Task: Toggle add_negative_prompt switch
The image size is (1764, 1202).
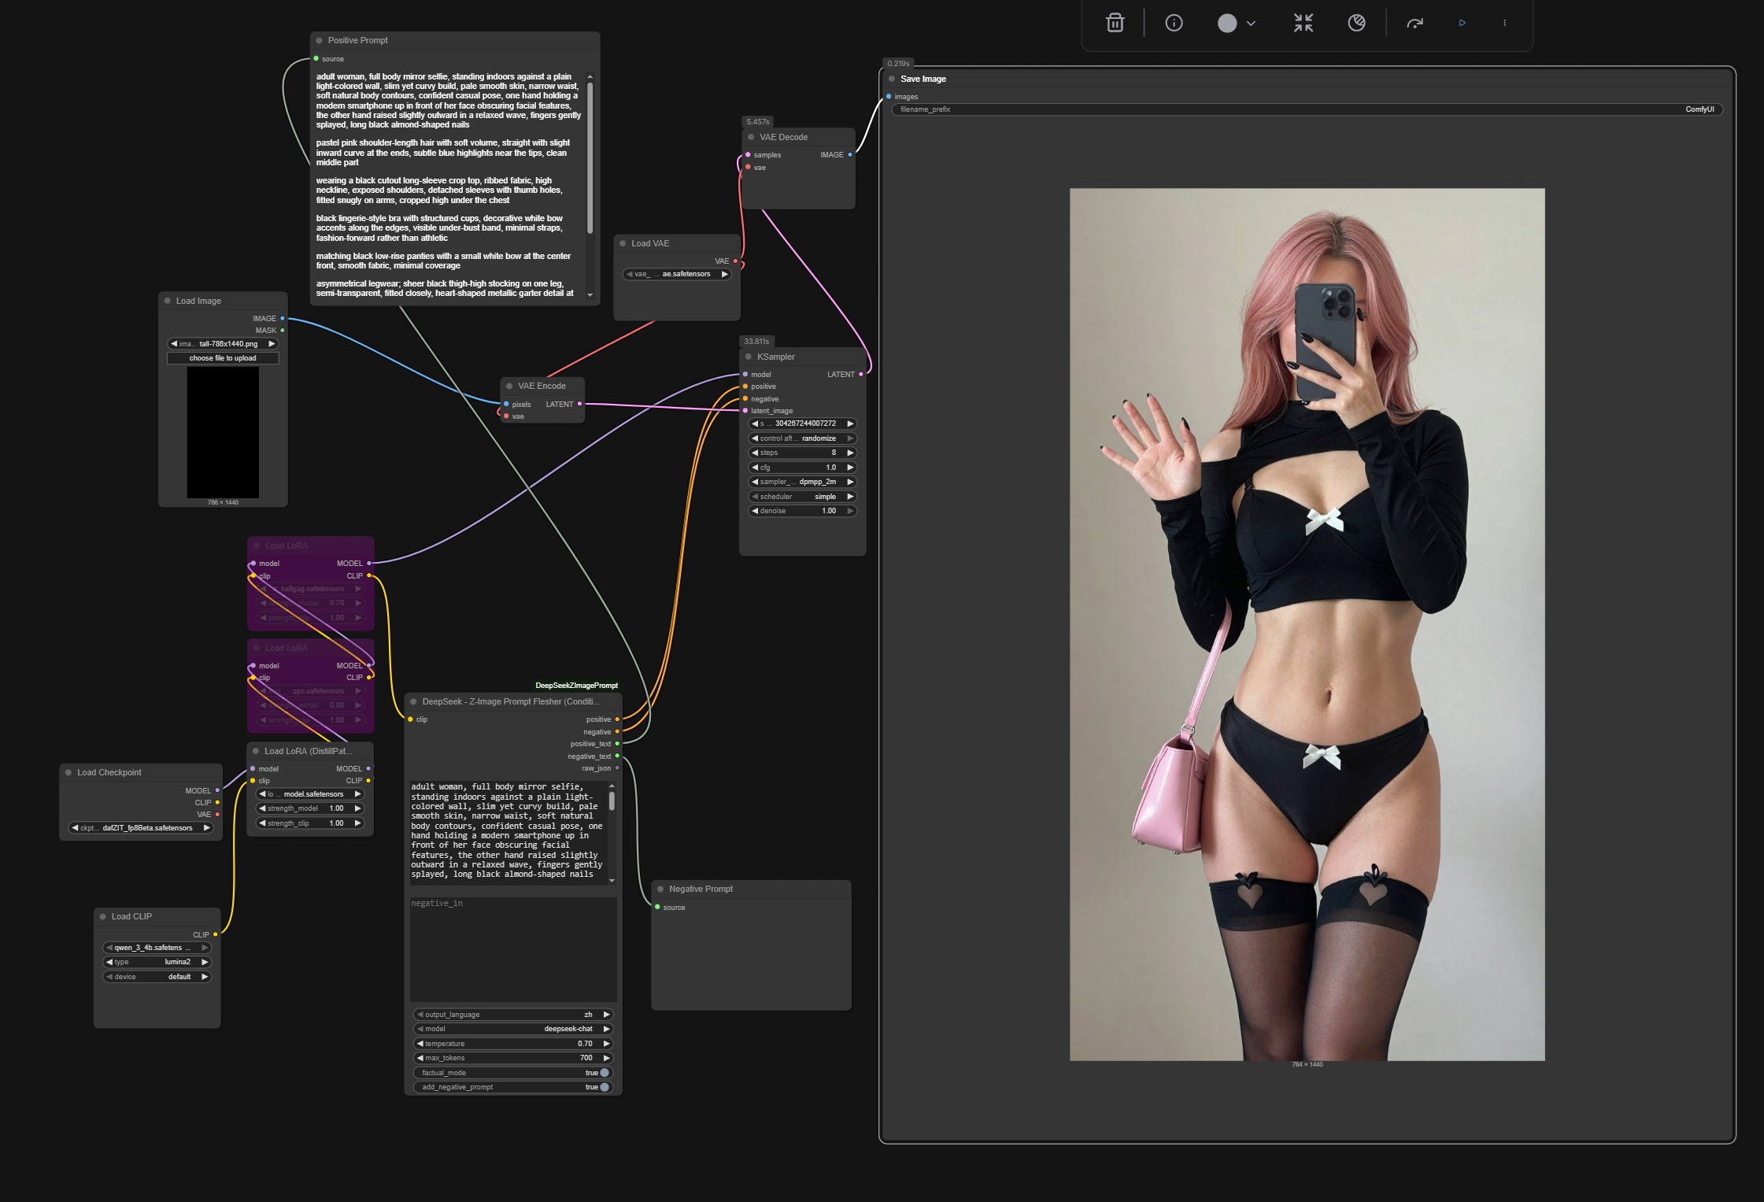Action: point(604,1087)
